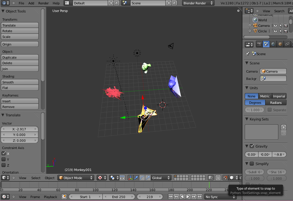
Task: Open the Blender Render engine dropdown
Action: pos(198,3)
